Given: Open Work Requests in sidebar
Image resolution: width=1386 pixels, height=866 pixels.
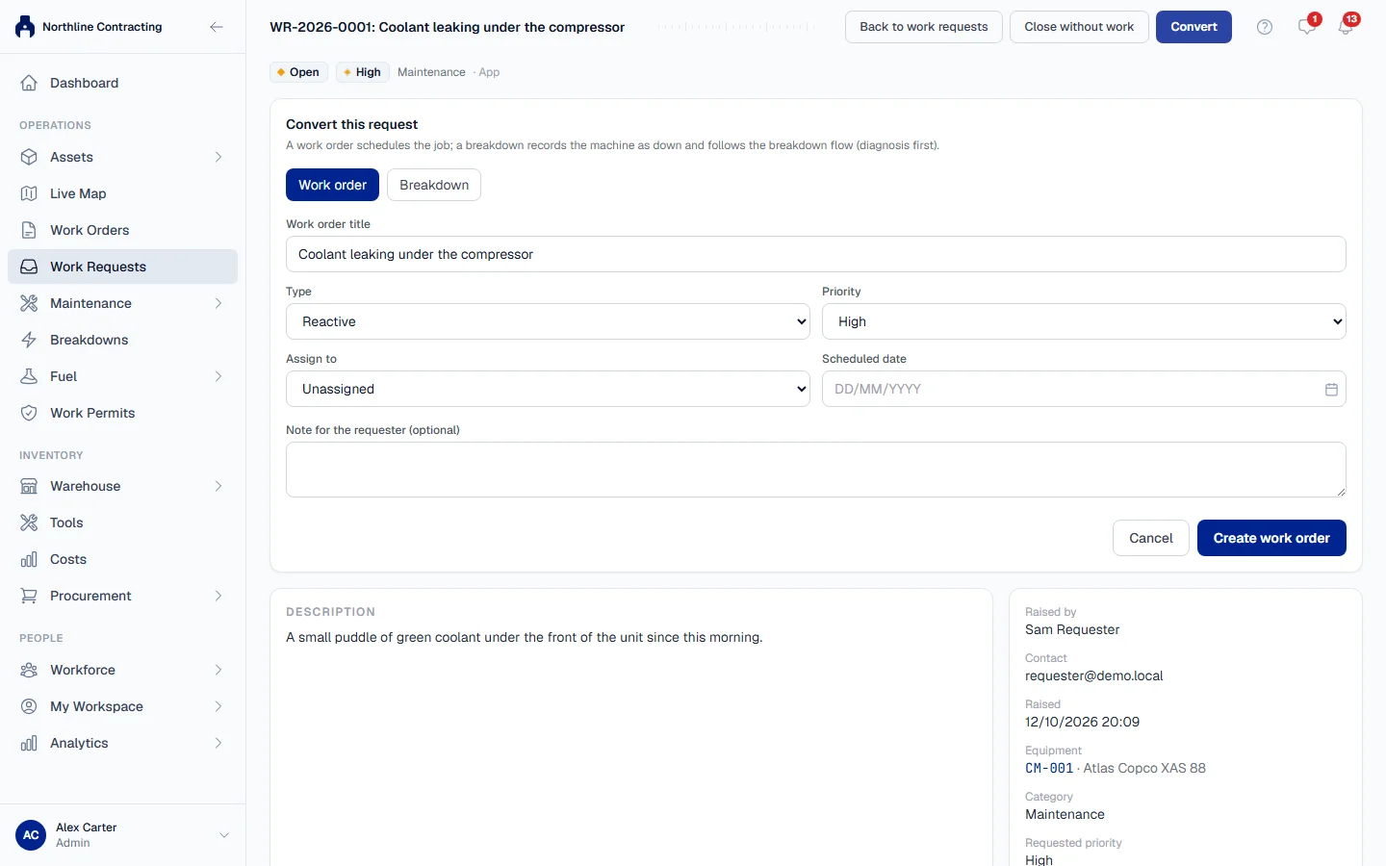Looking at the screenshot, I should [x=122, y=267].
